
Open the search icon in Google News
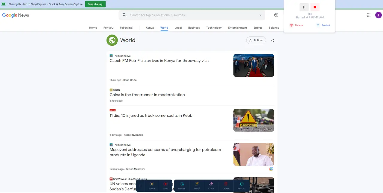point(124,15)
